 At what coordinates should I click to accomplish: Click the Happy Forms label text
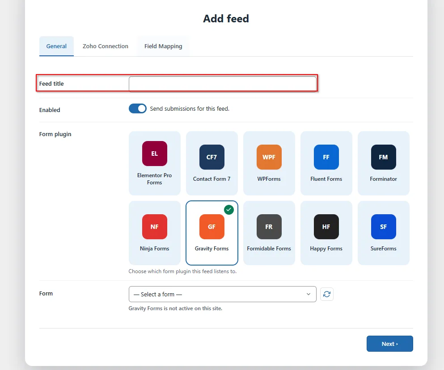pos(326,249)
